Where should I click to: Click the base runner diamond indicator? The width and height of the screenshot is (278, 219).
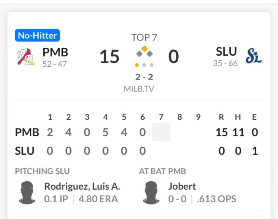pyautogui.click(x=145, y=52)
